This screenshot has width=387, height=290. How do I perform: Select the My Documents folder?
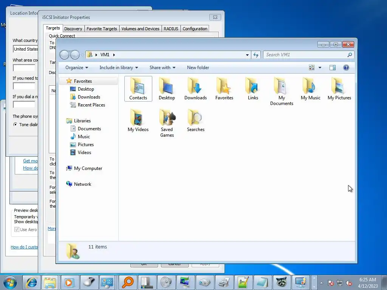pyautogui.click(x=282, y=91)
